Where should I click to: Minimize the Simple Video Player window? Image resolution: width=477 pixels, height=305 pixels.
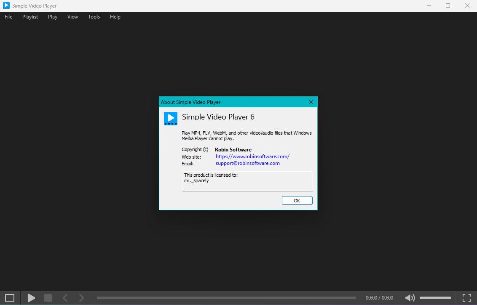pyautogui.click(x=429, y=5)
